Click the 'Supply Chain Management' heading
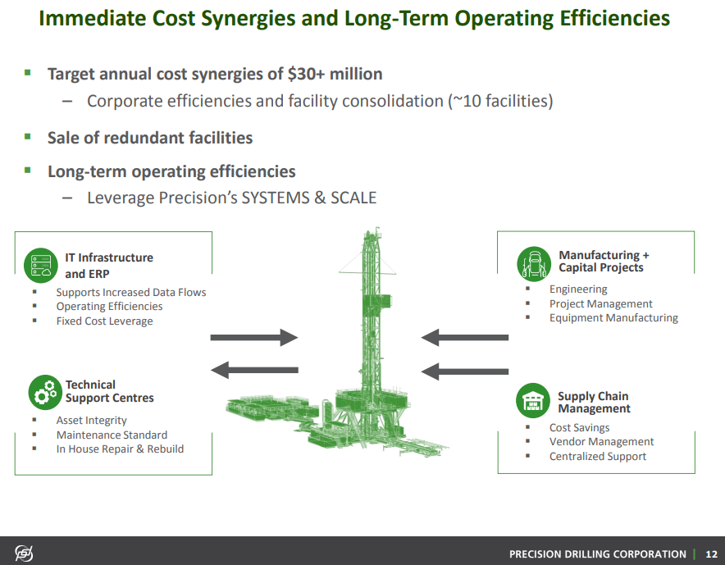Image resolution: width=725 pixels, height=565 pixels. pyautogui.click(x=594, y=403)
